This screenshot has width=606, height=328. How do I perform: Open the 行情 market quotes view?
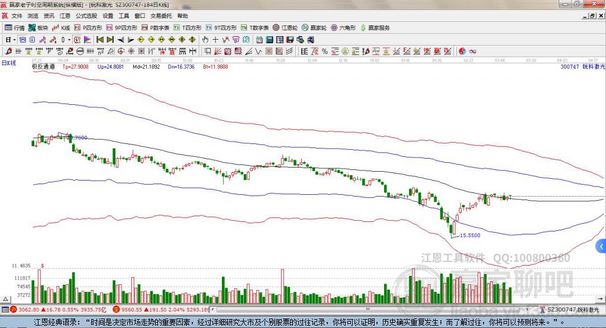[x=15, y=28]
